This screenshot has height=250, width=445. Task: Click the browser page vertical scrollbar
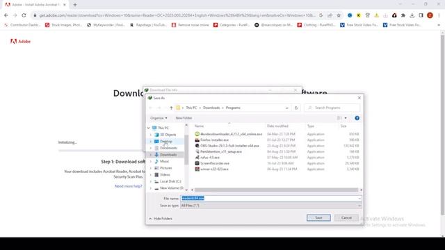[442, 125]
